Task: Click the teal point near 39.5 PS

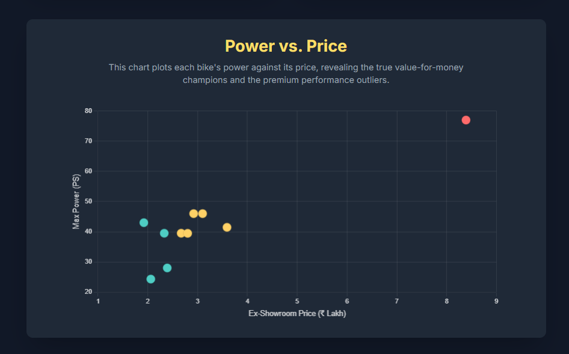Action: (x=164, y=233)
